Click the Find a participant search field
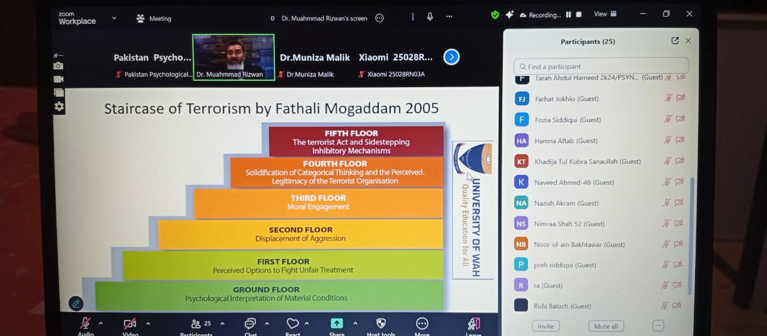 601,66
